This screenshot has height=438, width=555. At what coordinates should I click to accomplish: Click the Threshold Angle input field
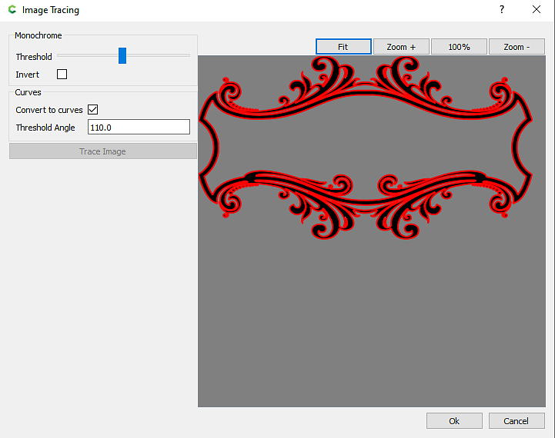tap(139, 127)
